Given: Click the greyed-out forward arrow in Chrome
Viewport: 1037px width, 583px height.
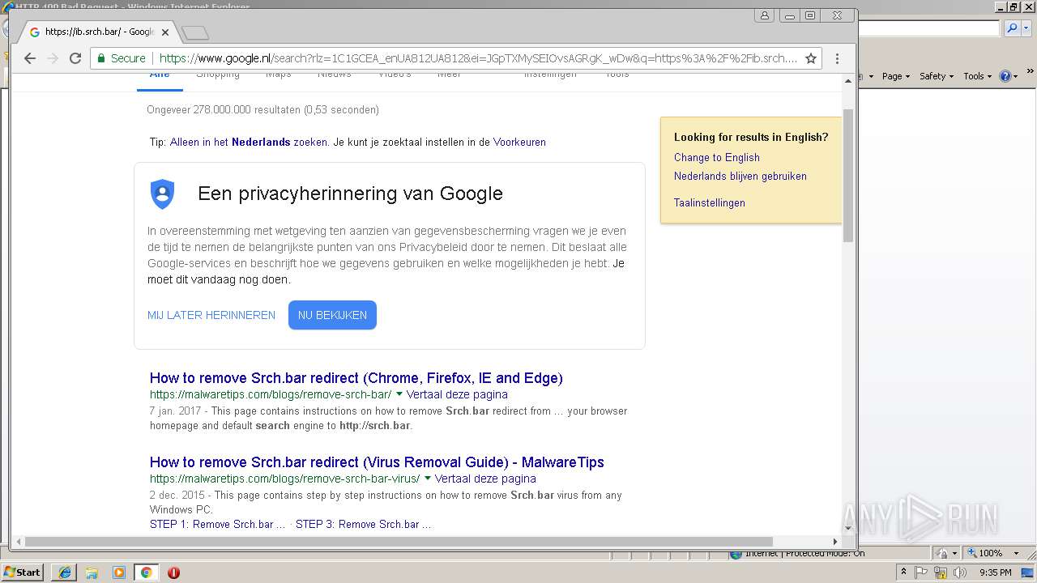Looking at the screenshot, I should click(53, 58).
